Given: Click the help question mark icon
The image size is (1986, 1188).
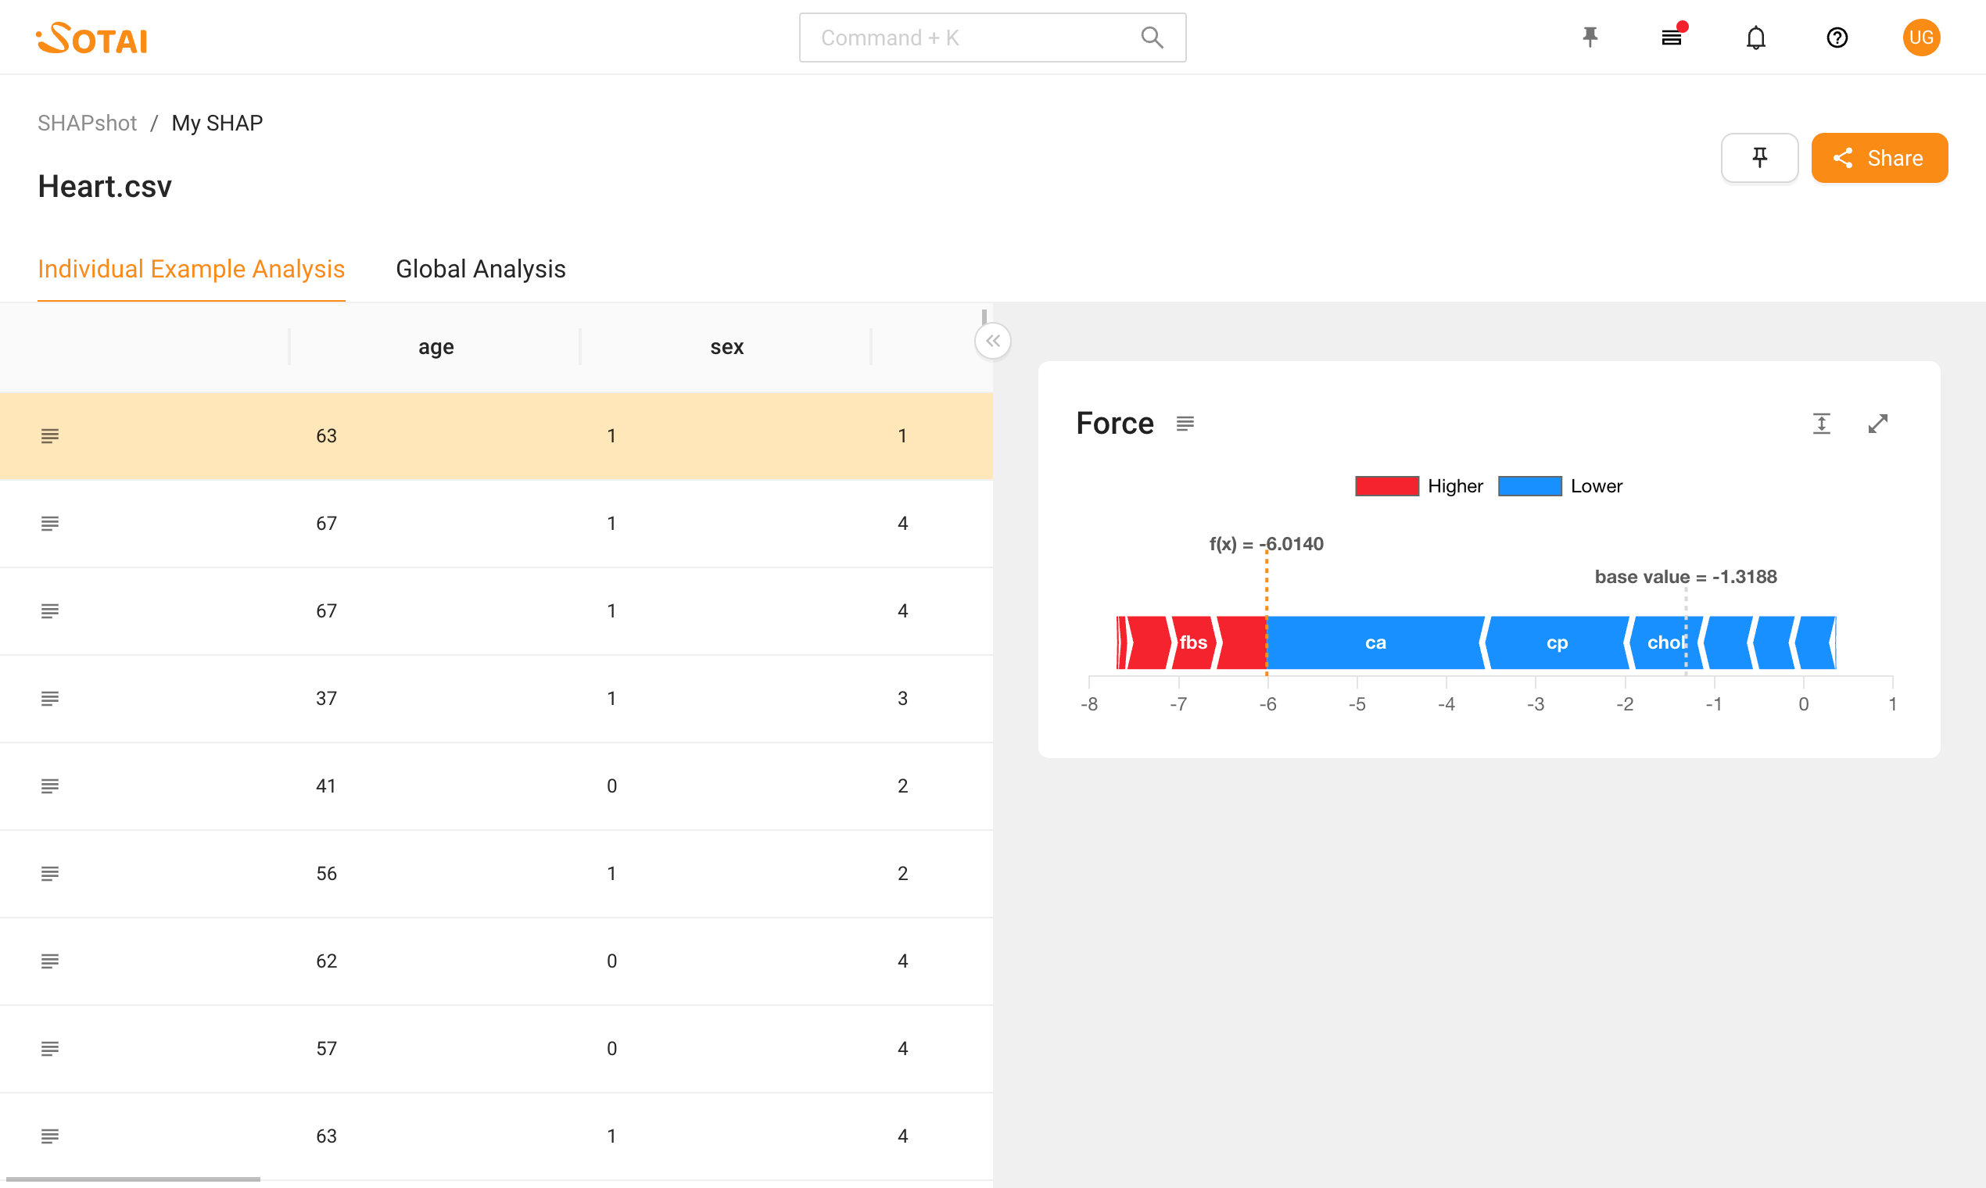Looking at the screenshot, I should [x=1837, y=38].
